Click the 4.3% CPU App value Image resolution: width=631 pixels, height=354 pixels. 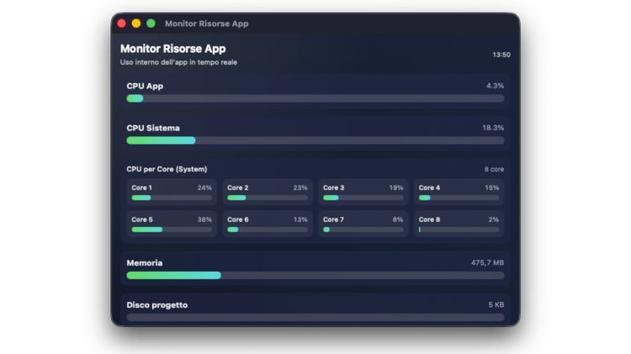click(495, 86)
